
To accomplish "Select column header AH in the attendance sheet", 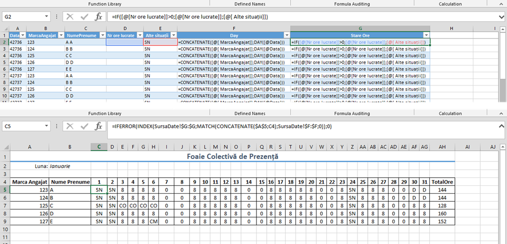I will [x=442, y=147].
